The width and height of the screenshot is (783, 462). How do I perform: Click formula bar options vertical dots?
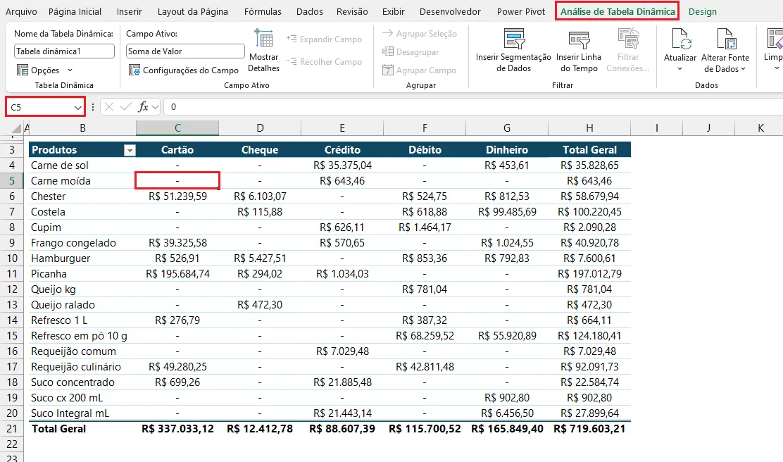coord(93,107)
